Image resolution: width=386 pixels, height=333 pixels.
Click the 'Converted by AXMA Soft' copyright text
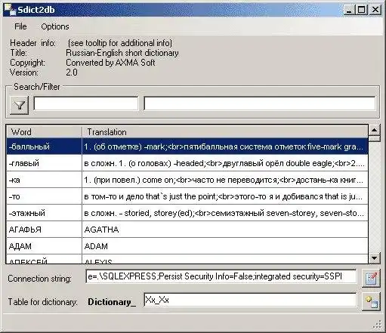click(x=110, y=63)
